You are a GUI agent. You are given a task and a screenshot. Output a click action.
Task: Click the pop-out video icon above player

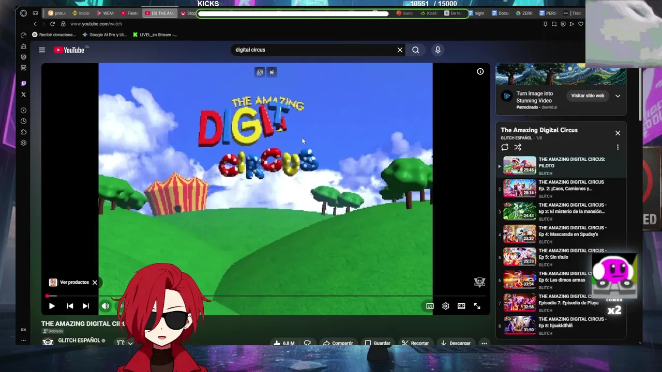[260, 72]
